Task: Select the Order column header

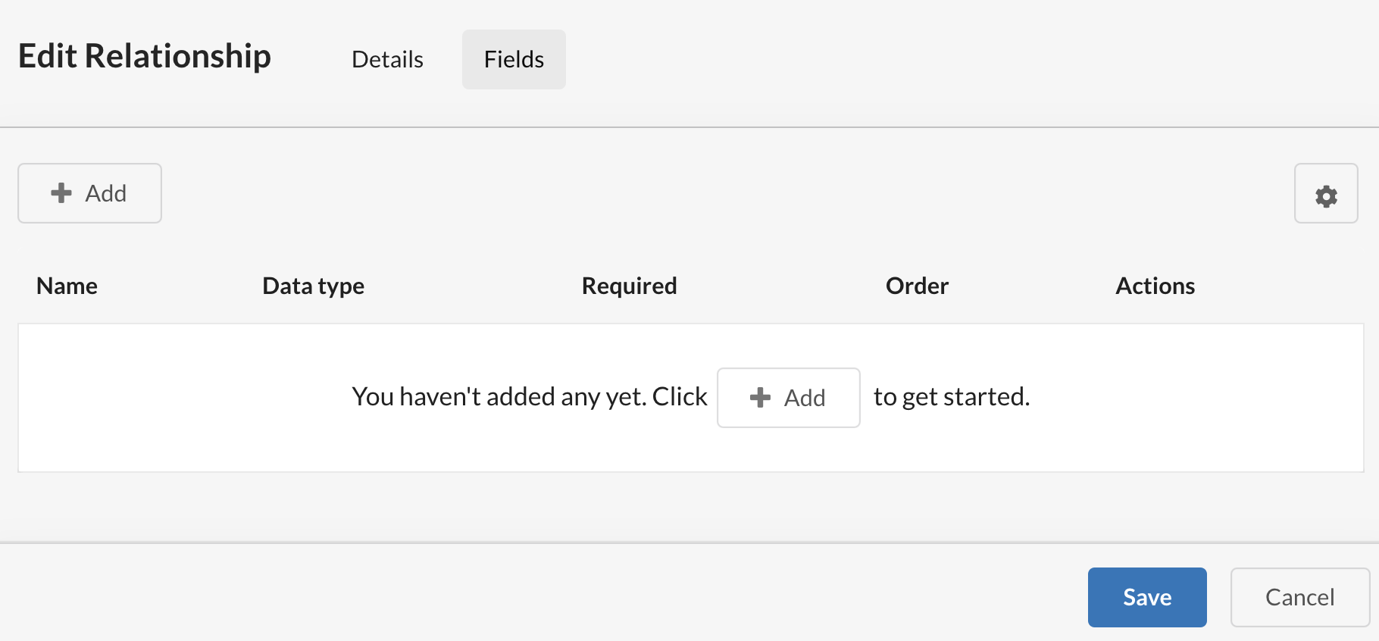Action: tap(917, 286)
